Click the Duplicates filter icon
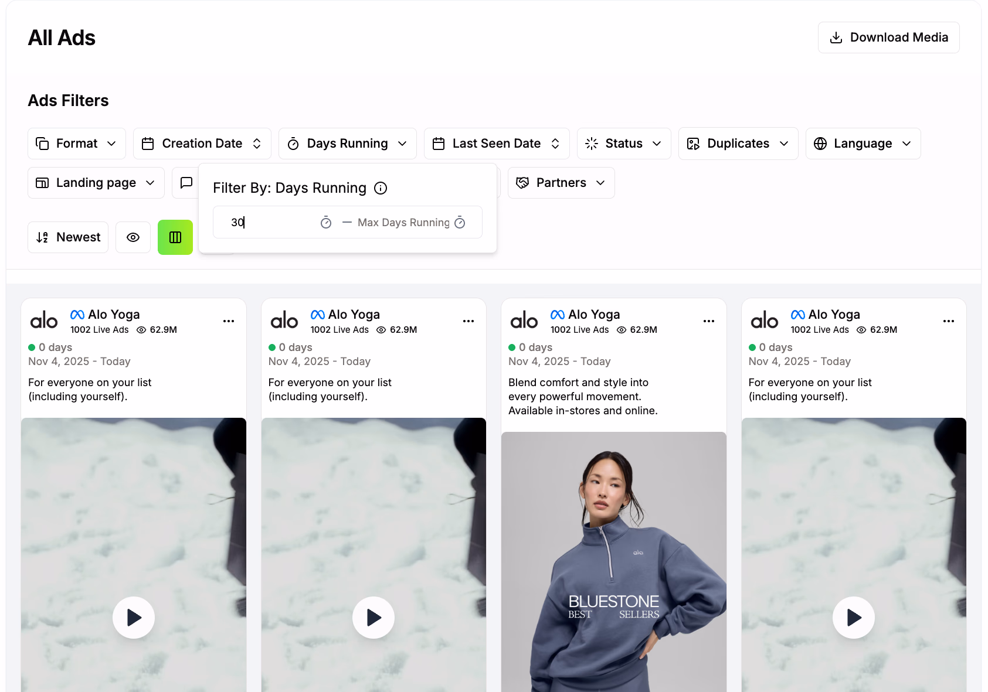The image size is (988, 692). pyautogui.click(x=693, y=143)
